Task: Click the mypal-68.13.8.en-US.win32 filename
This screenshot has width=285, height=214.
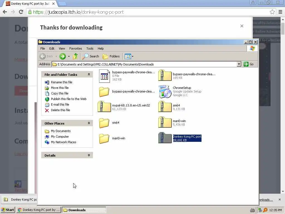Action: click(131, 105)
